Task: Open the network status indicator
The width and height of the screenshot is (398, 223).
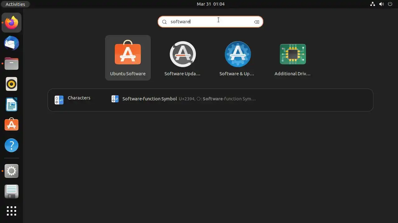Action: [x=373, y=4]
